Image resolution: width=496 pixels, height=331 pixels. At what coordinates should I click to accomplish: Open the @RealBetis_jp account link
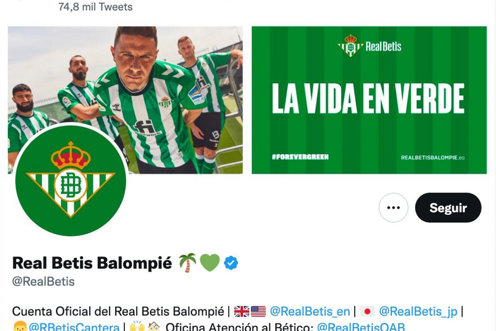click(418, 311)
